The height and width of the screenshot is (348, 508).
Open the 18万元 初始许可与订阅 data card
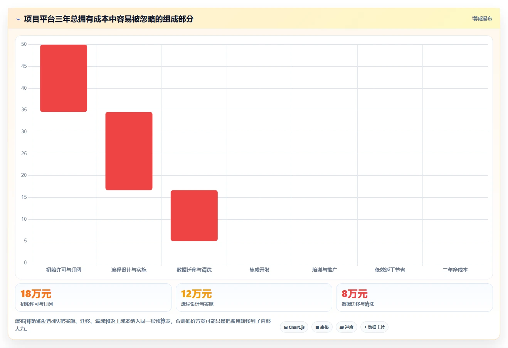coord(93,298)
